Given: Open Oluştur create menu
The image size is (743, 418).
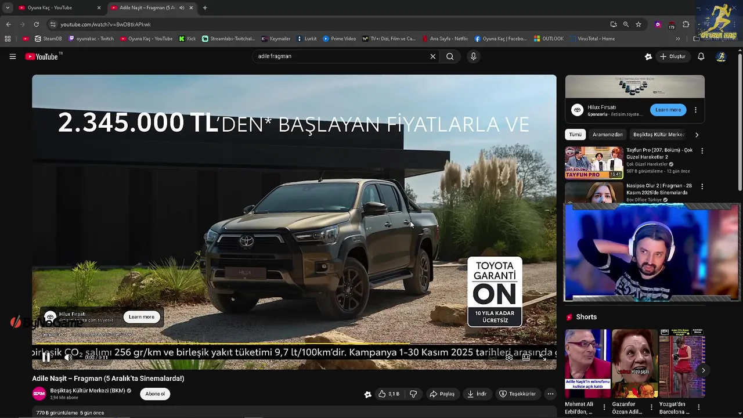Looking at the screenshot, I should 673,56.
